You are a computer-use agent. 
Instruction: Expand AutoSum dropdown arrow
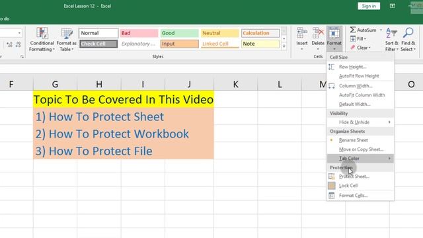381,30
